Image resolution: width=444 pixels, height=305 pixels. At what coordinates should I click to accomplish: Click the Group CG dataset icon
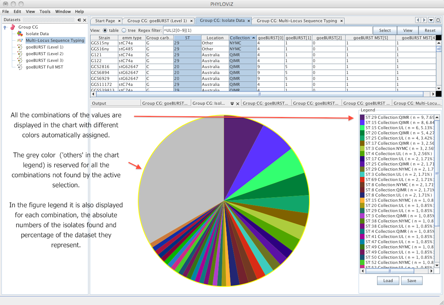pos(13,27)
